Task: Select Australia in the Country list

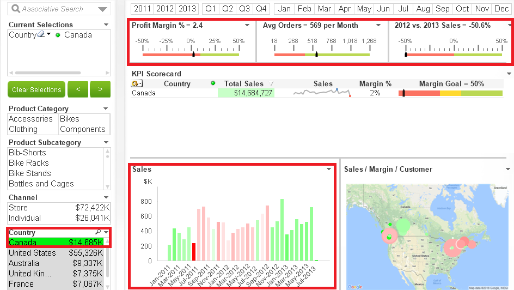Action: 56,263
